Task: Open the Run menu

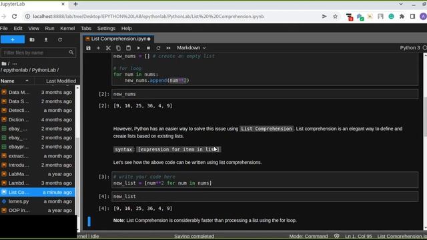Action: pyautogui.click(x=49, y=28)
